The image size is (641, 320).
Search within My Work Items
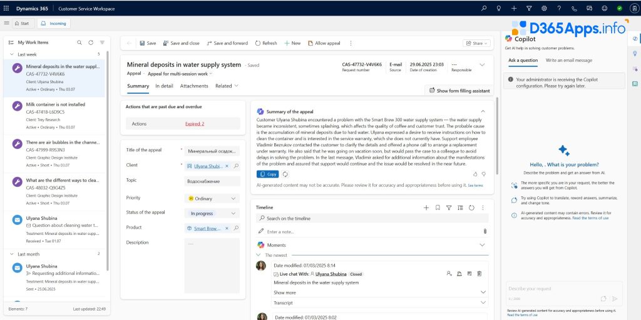(79, 42)
